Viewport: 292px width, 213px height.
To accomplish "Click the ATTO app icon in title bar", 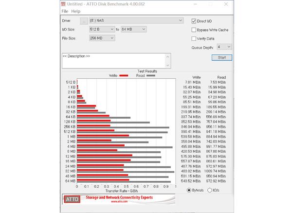I will tap(63, 4).
